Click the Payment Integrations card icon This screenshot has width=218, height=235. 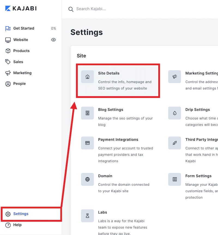pyautogui.click(x=87, y=143)
